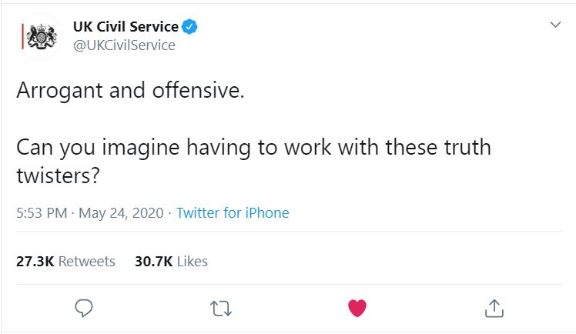Click the 30.7K like count number
The height and width of the screenshot is (334, 576).
pyautogui.click(x=153, y=261)
